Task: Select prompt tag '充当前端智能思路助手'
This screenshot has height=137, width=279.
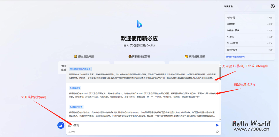Action: 80,69
